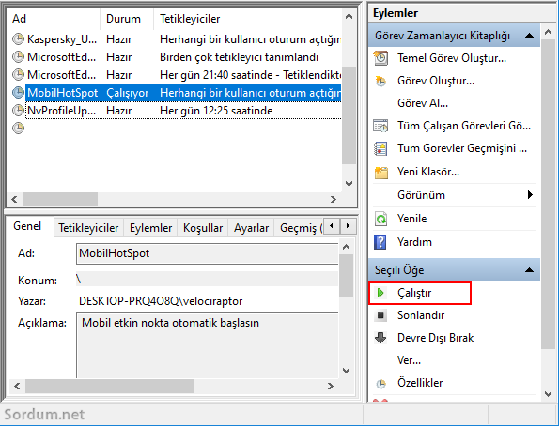Click Tüm Görevler Geçmişini action
559x426 pixels.
coord(462,148)
